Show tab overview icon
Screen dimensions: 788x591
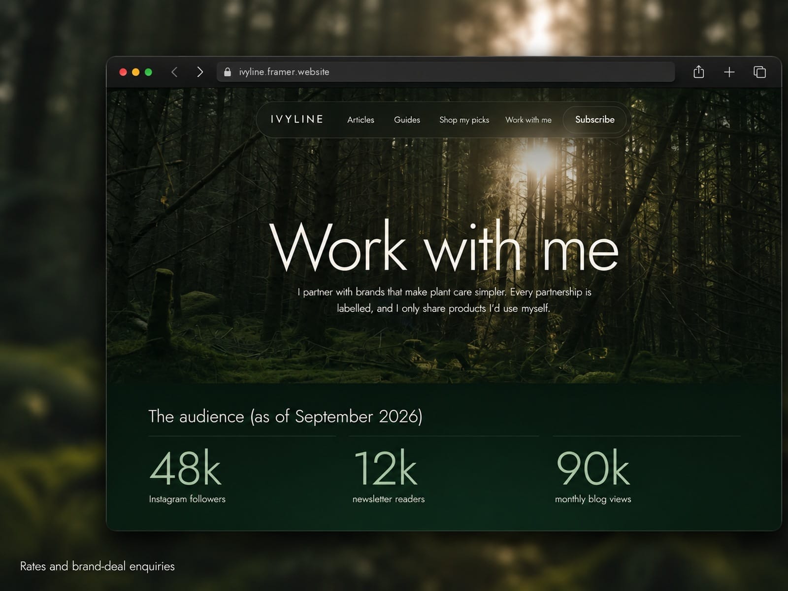(x=760, y=72)
